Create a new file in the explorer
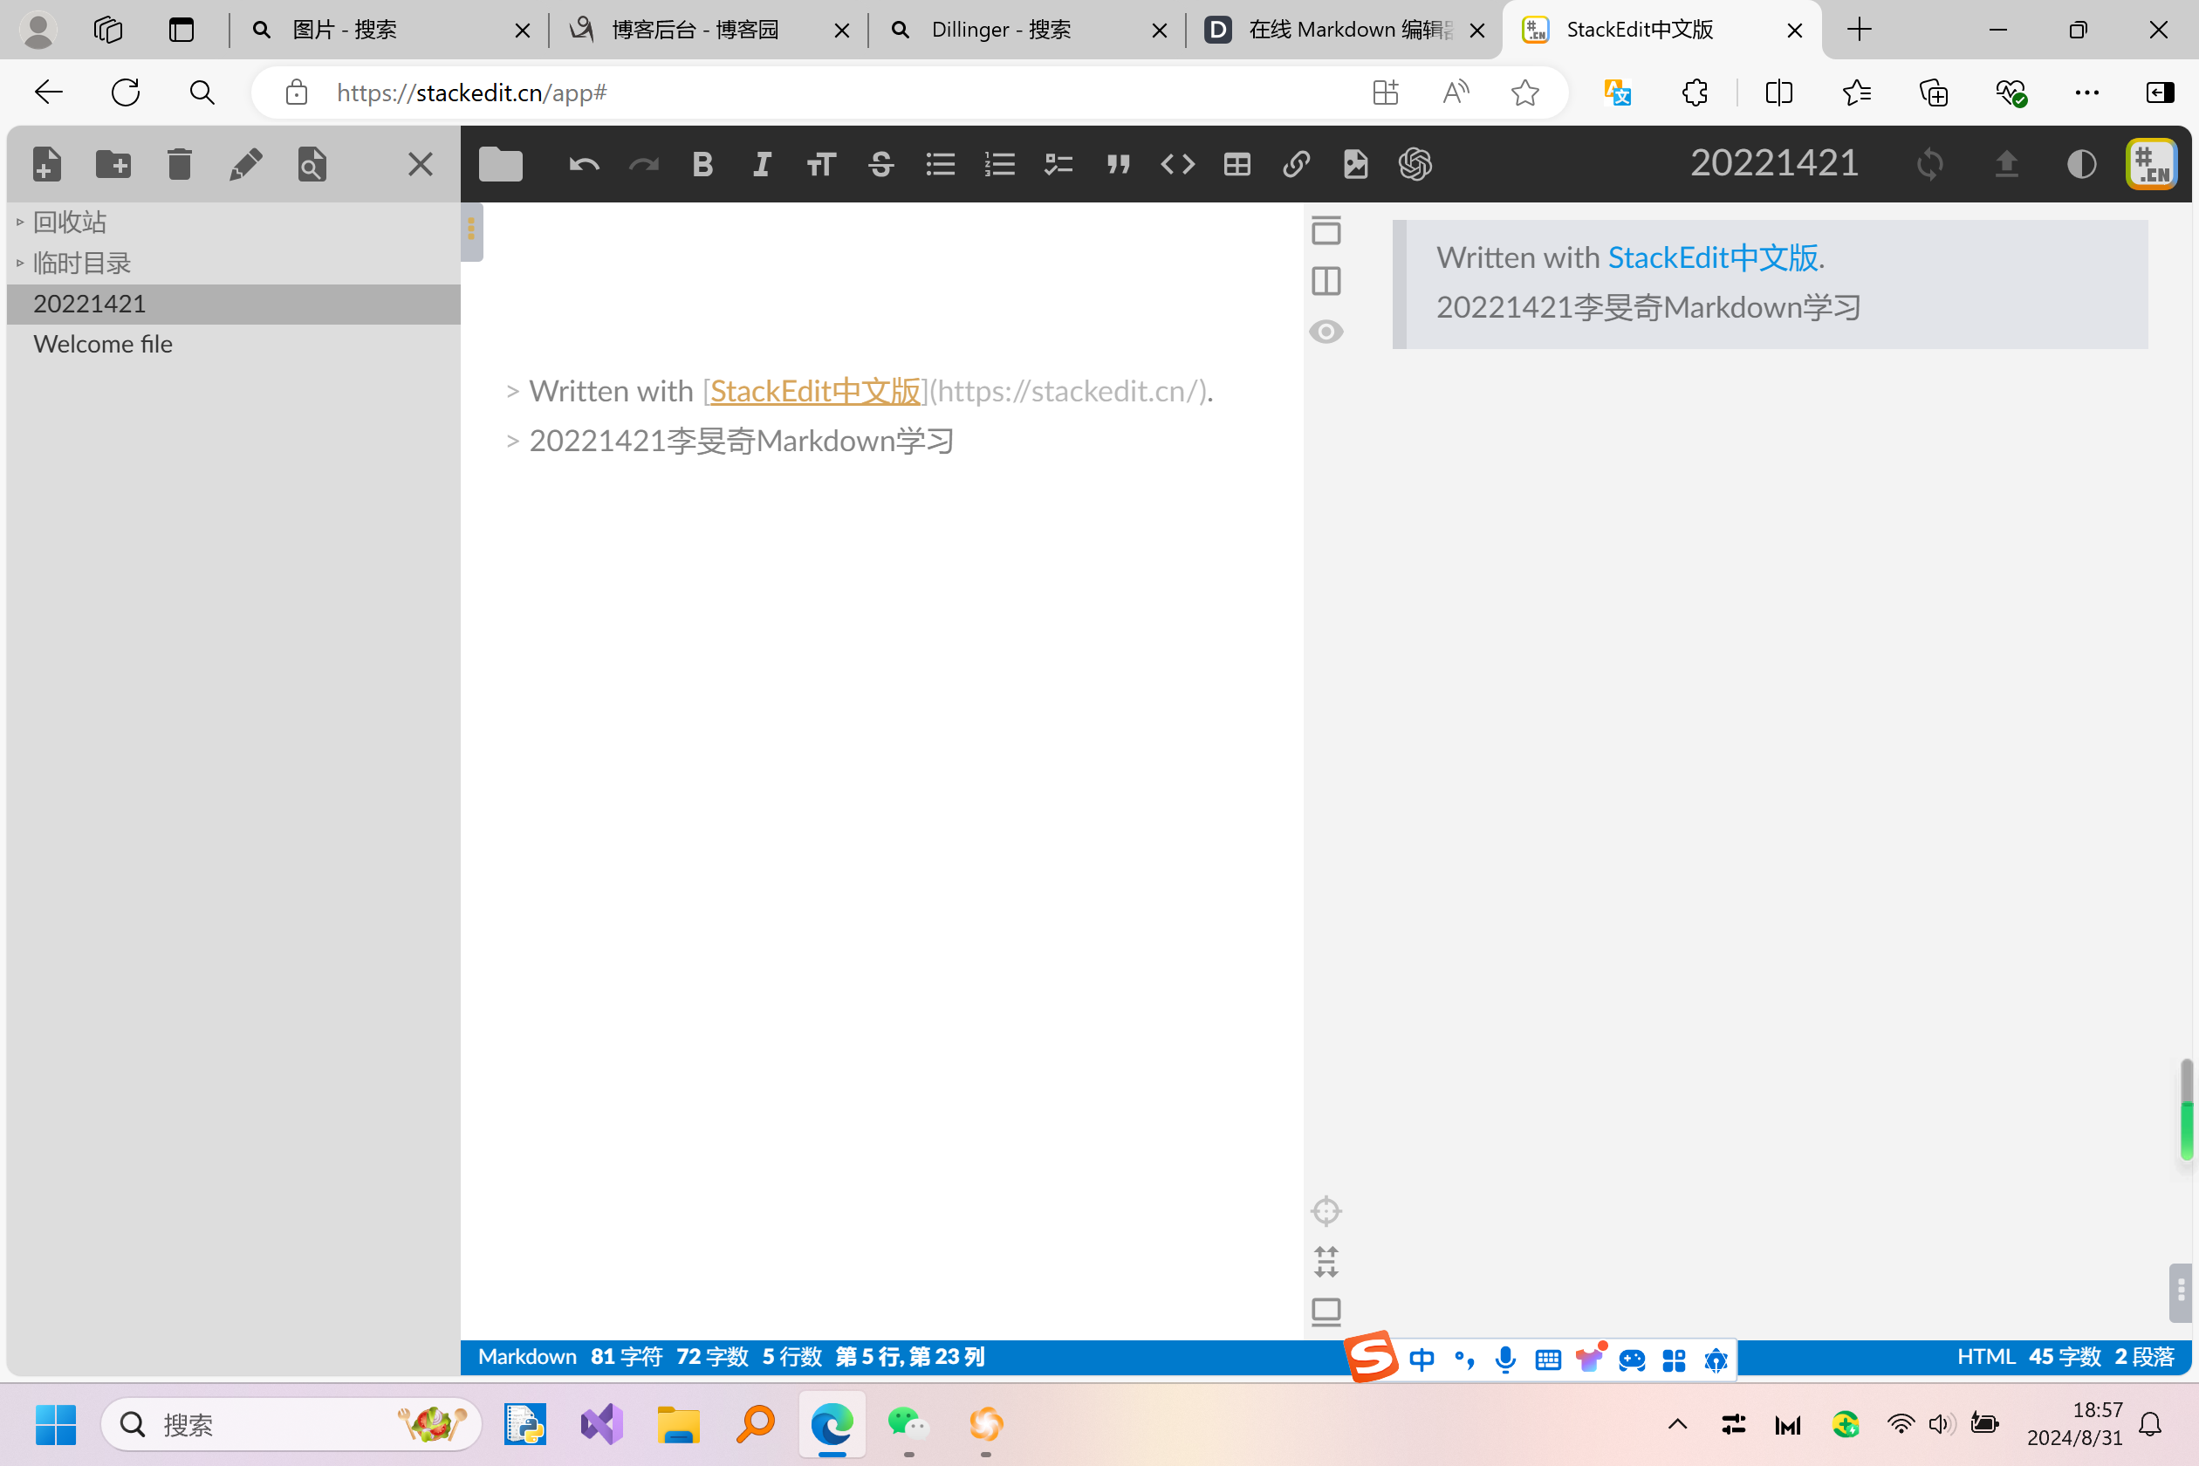Image resolution: width=2199 pixels, height=1466 pixels. (47, 165)
